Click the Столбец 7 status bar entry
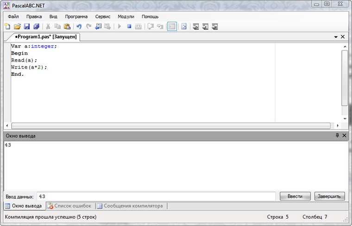Image resolution: width=352 pixels, height=226 pixels. click(315, 217)
